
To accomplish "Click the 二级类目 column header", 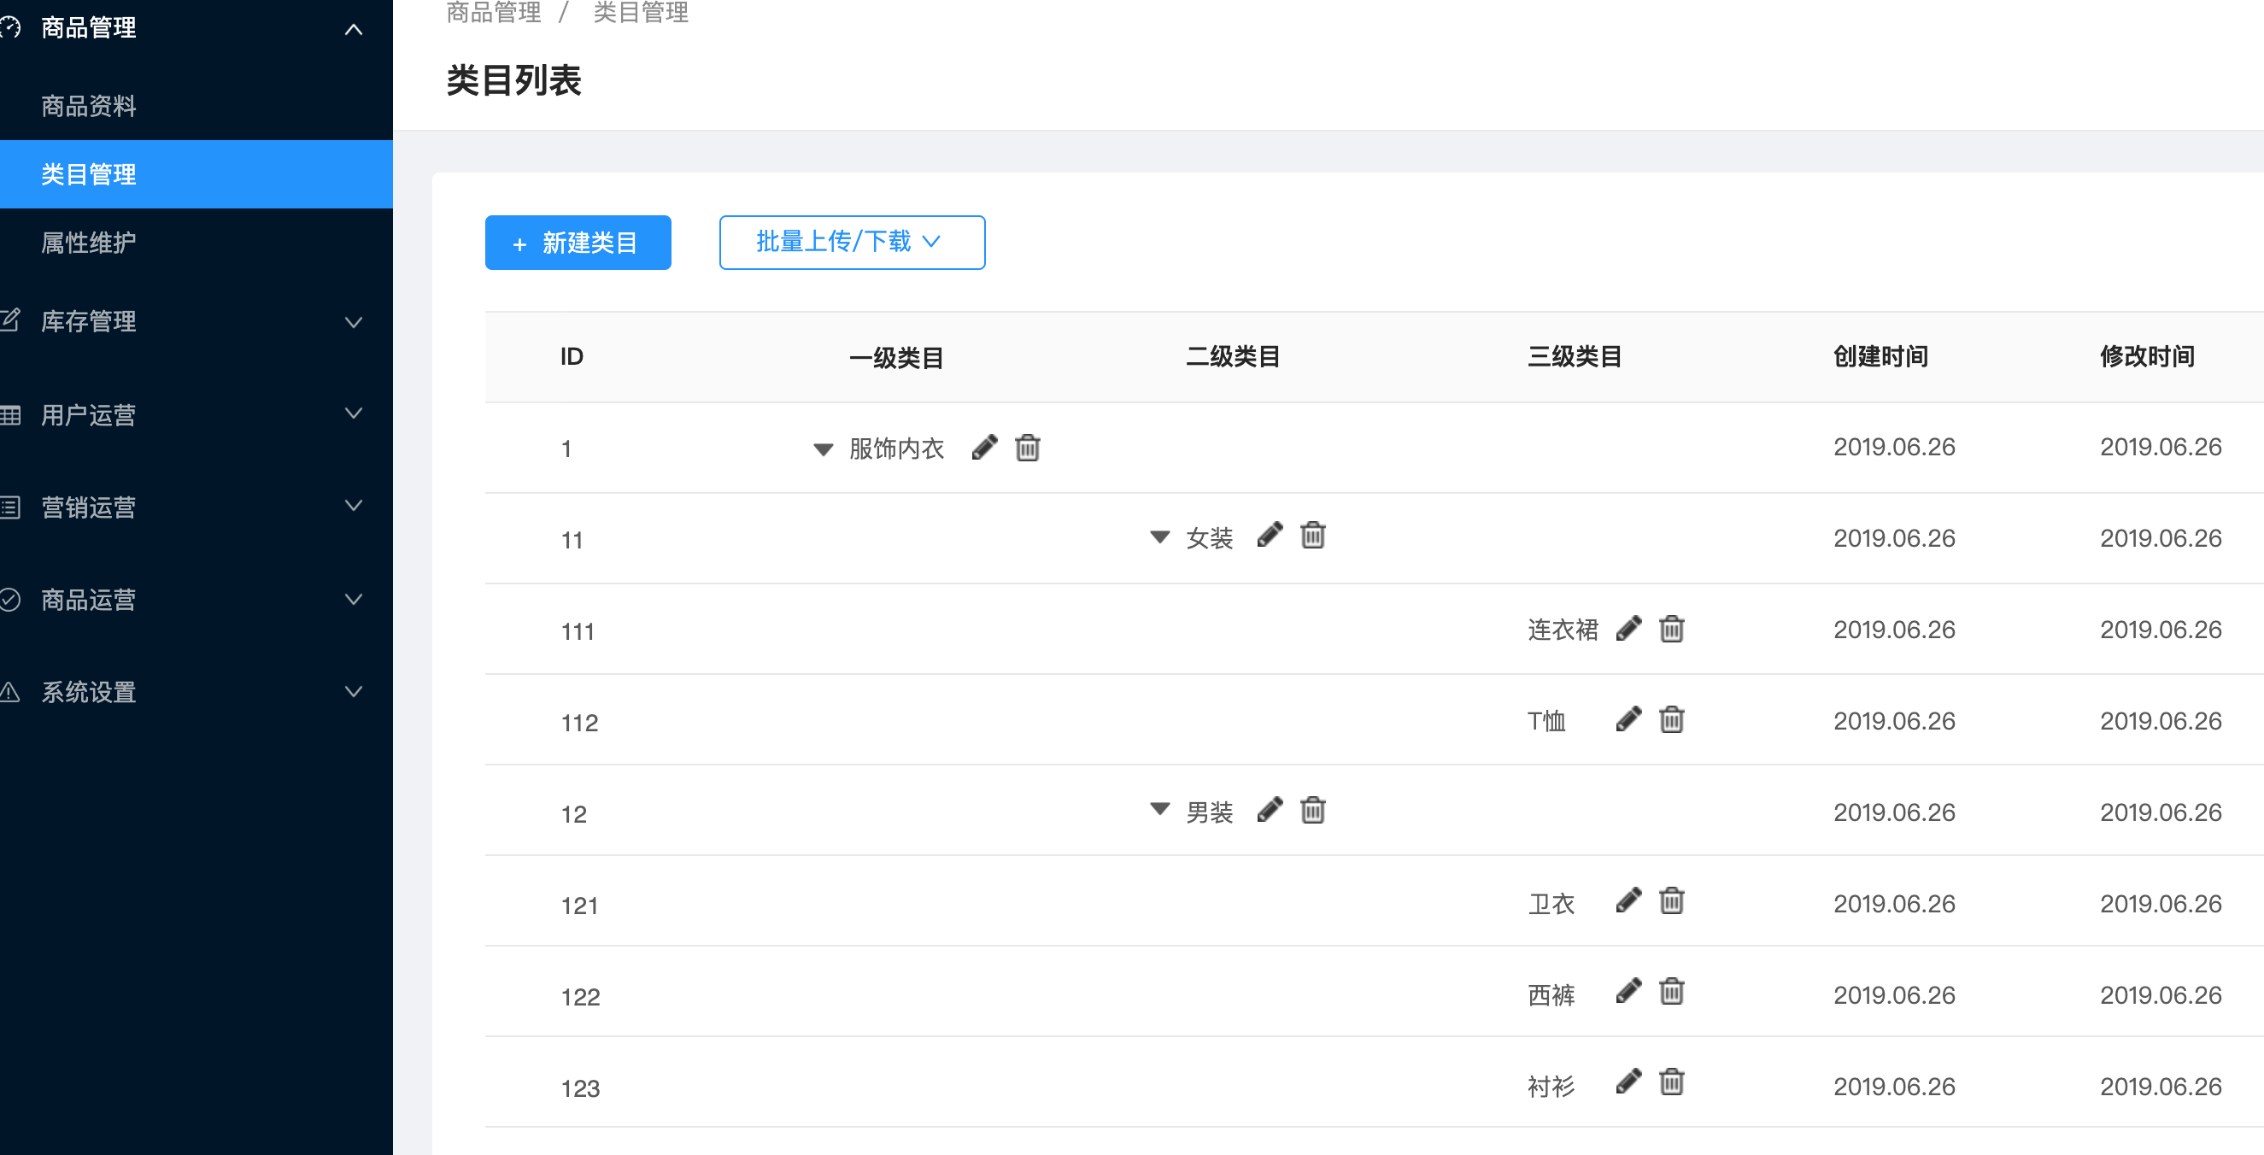I will click(1232, 356).
